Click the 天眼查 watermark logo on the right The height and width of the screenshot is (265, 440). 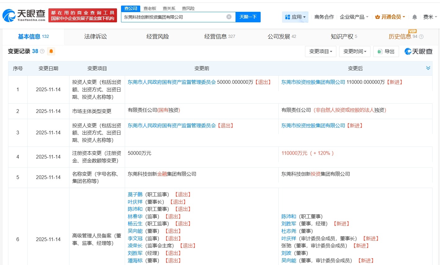[418, 51]
